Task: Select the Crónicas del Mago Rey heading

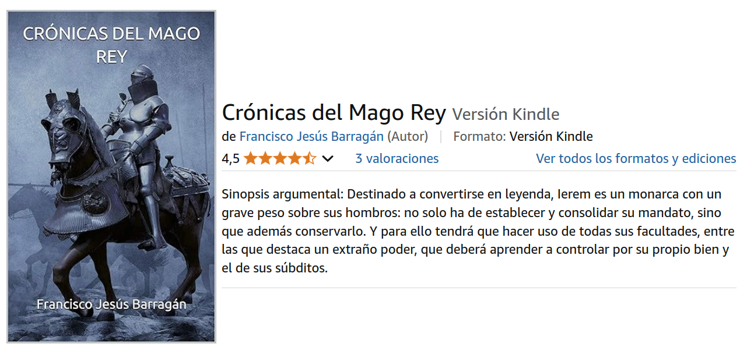Action: tap(334, 112)
